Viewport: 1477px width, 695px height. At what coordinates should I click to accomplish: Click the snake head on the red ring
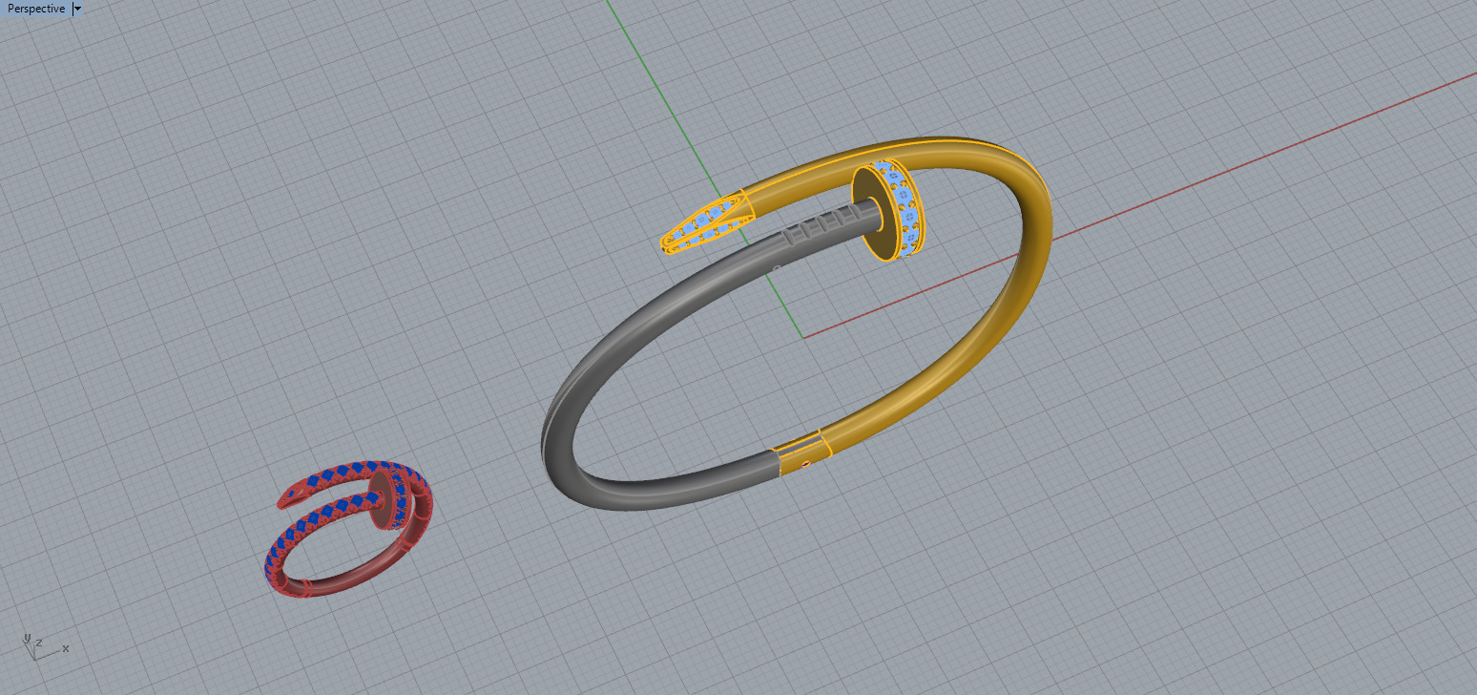point(294,495)
